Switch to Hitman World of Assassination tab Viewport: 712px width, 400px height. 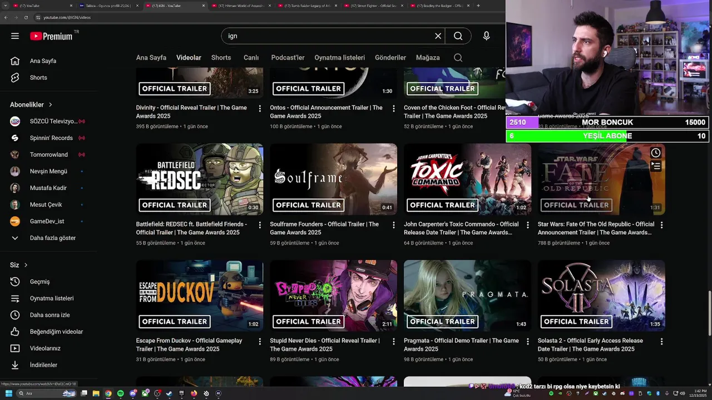(x=241, y=6)
